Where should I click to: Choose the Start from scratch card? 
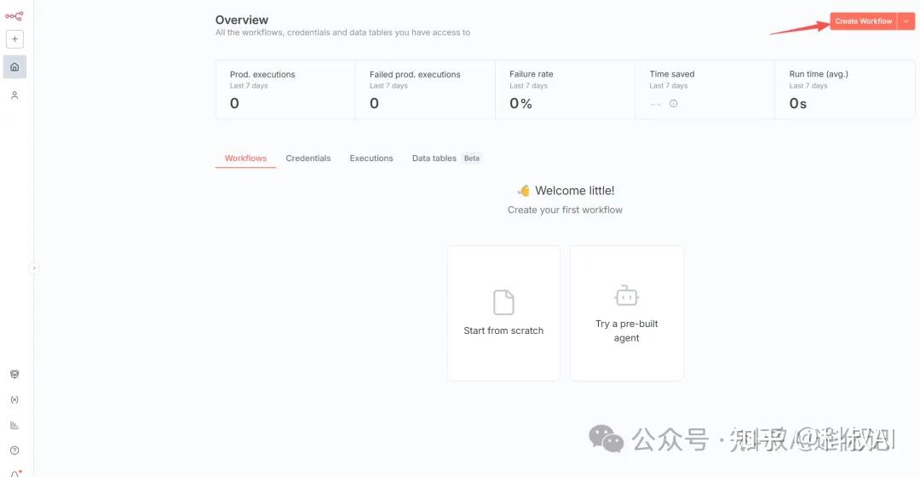pos(503,313)
